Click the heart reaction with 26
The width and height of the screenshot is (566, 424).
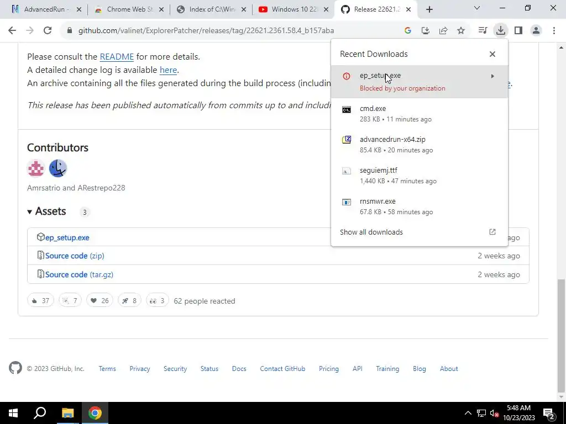tap(99, 300)
